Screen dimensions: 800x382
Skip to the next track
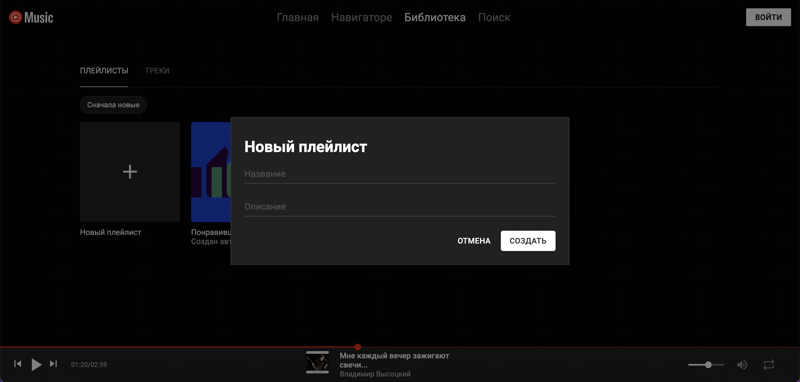(x=53, y=364)
